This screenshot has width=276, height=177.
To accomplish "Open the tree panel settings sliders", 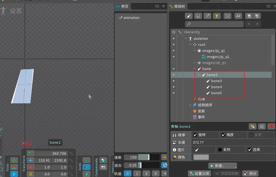I will tap(268, 6).
